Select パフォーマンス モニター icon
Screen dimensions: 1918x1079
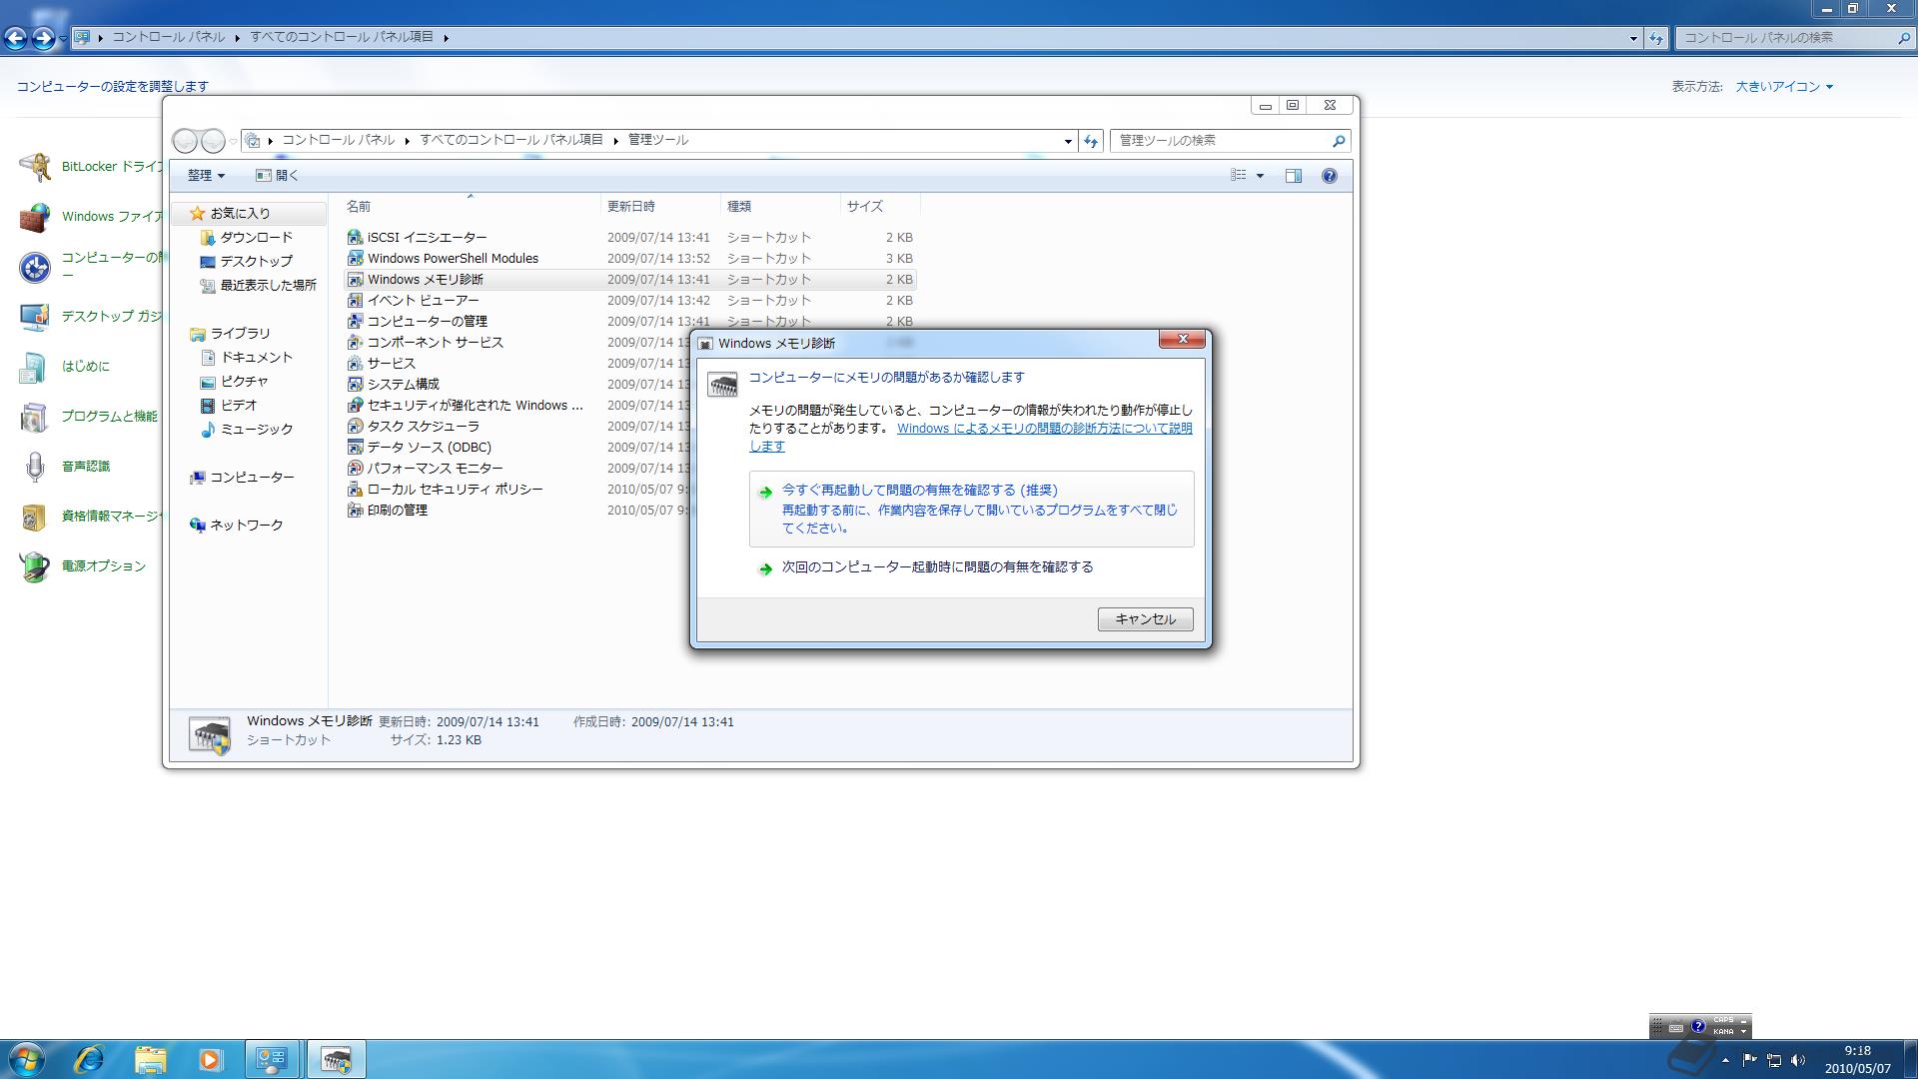pyautogui.click(x=355, y=469)
